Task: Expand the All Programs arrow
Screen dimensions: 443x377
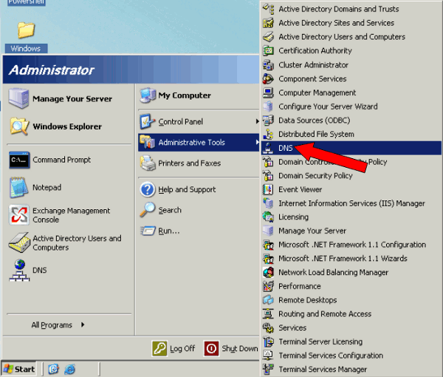Action: pos(83,325)
